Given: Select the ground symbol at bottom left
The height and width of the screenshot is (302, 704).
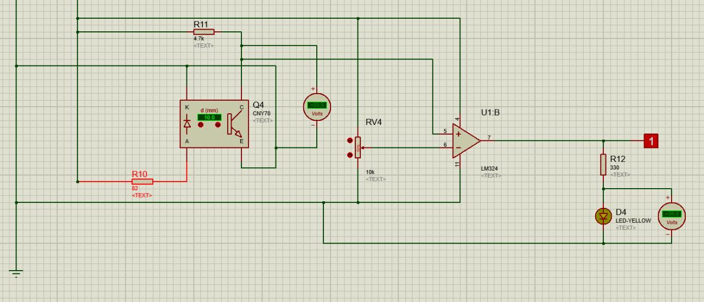Looking at the screenshot, I should [x=16, y=273].
